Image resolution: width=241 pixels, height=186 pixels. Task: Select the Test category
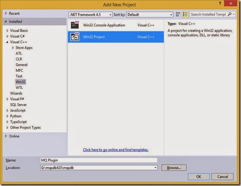point(19,76)
